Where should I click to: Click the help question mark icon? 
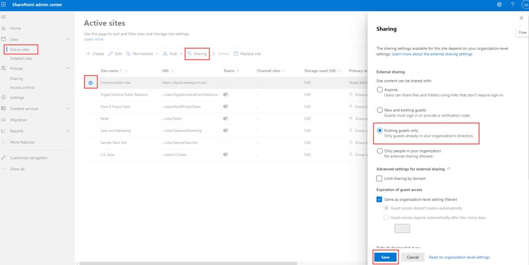(x=513, y=5)
